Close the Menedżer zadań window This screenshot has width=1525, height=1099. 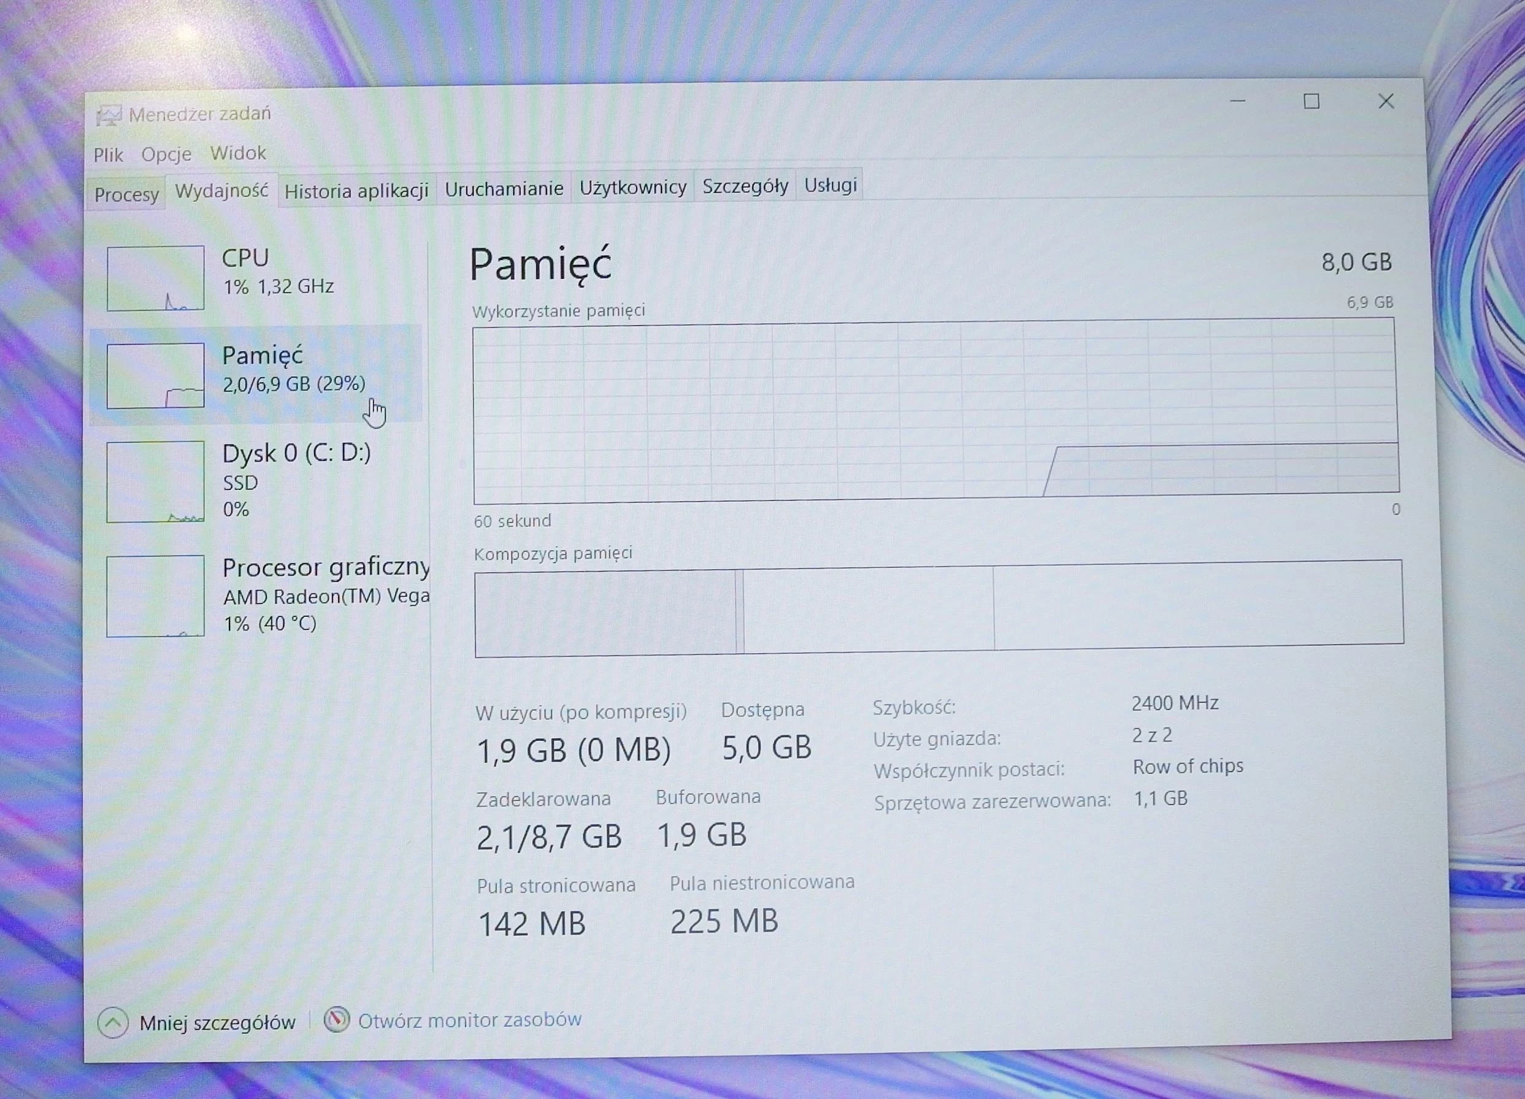[1386, 101]
